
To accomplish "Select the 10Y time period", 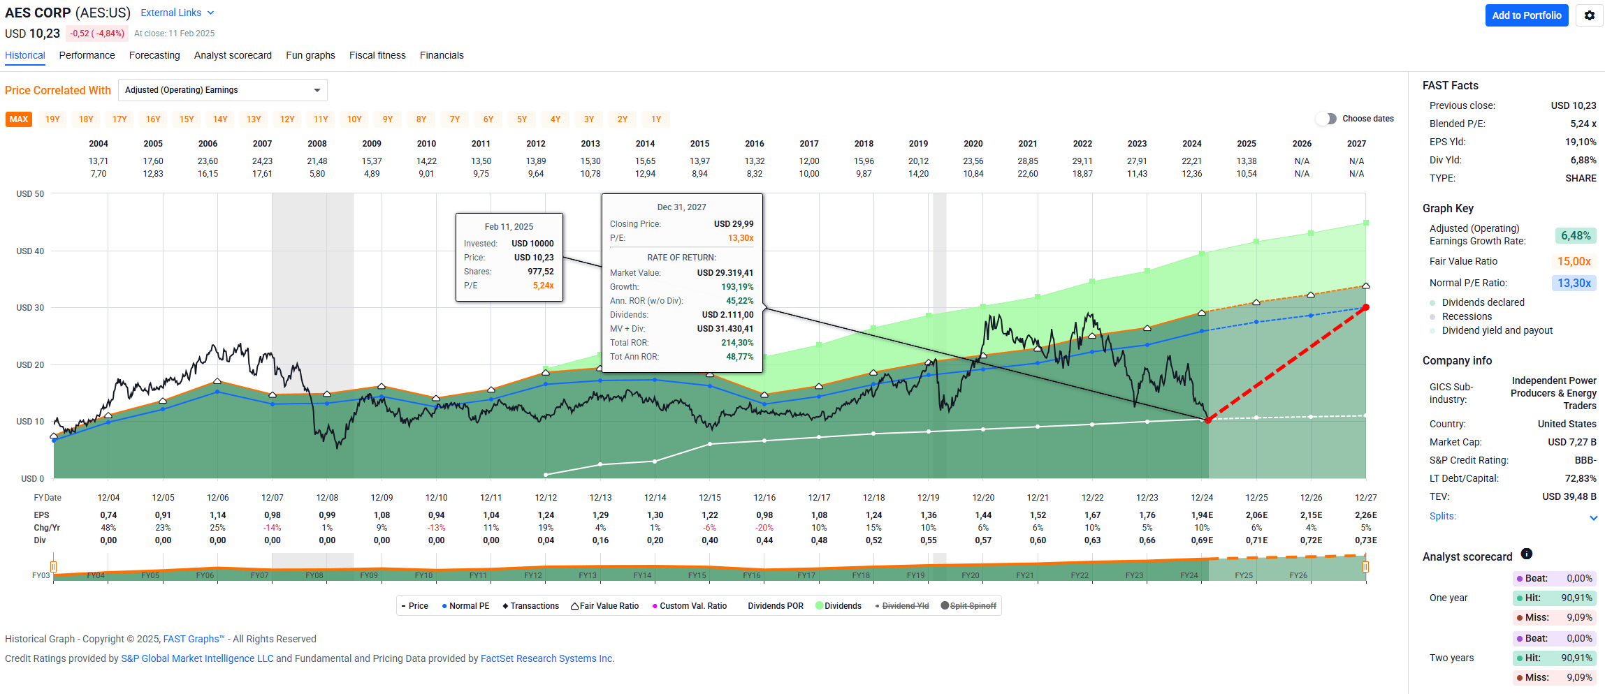I will 354,119.
